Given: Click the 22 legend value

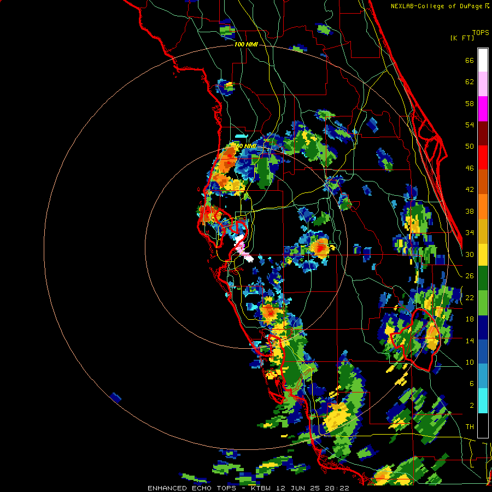Looking at the screenshot, I should 470,297.
